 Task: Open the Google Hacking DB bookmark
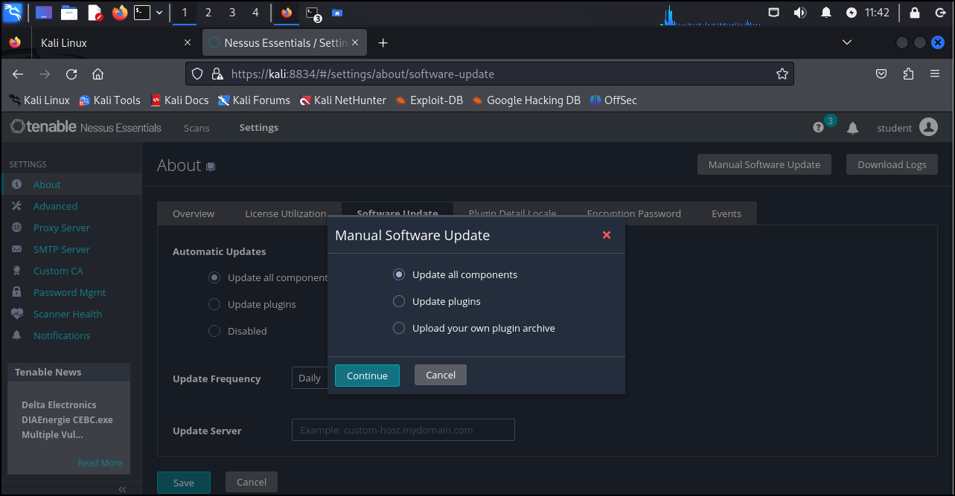coord(526,100)
